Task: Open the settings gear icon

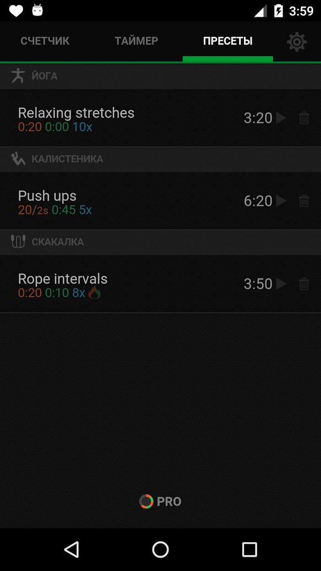Action: point(297,42)
